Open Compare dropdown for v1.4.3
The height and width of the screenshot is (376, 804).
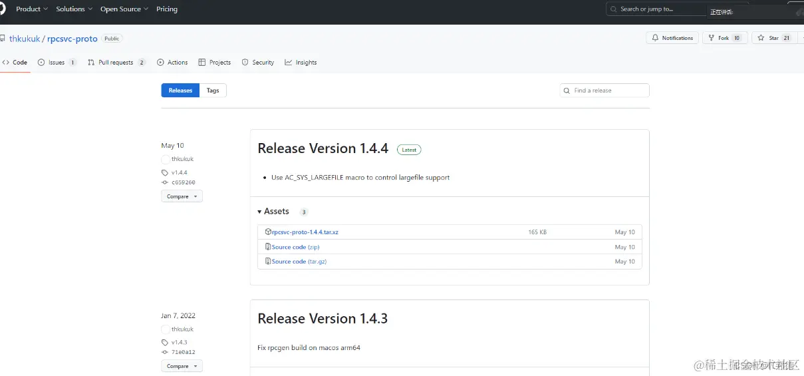pyautogui.click(x=182, y=367)
